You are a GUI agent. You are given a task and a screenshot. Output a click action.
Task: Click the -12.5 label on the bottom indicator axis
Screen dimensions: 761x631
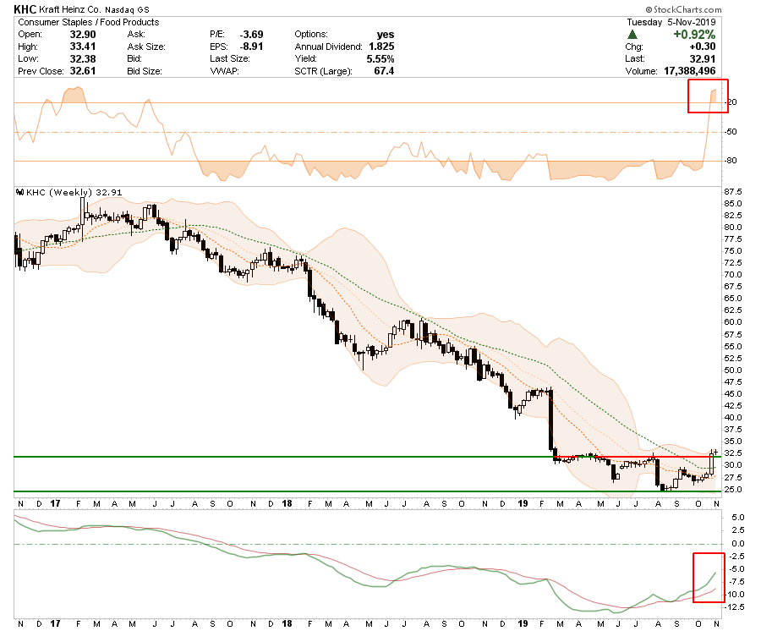point(734,607)
